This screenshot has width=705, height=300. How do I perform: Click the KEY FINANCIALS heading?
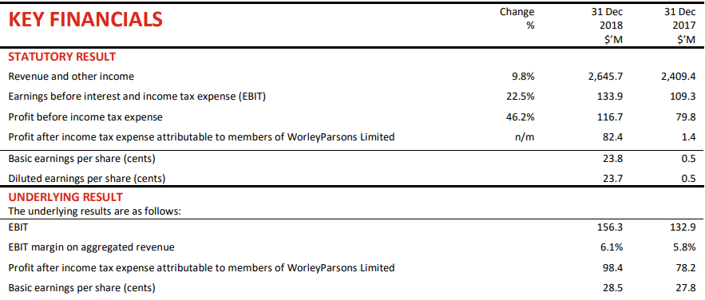point(85,20)
